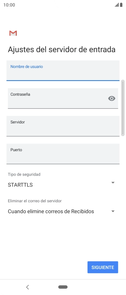Tap the back navigation arrow
Viewport: 126px width, 295px height.
click(x=28, y=287)
